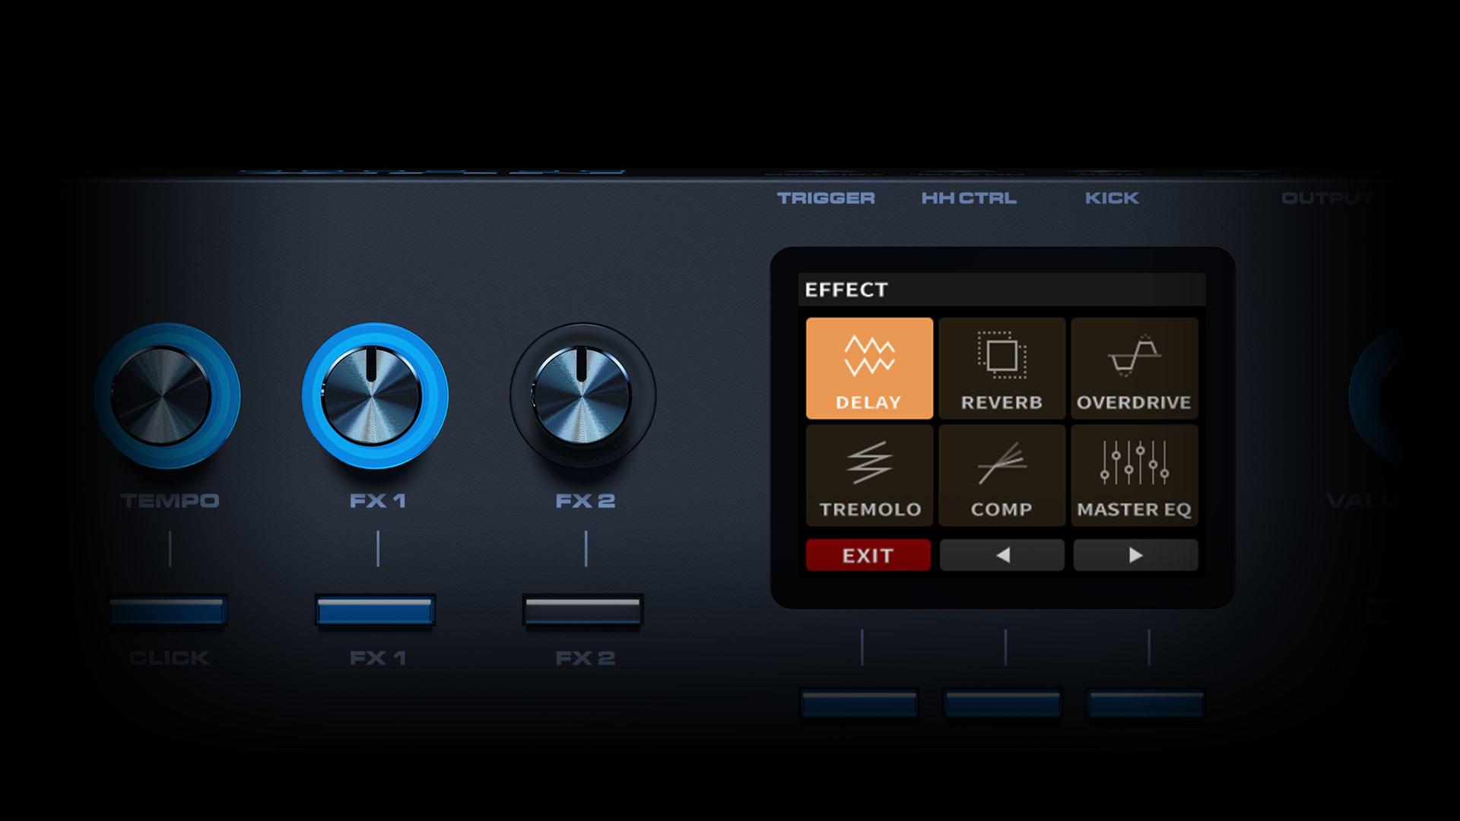The image size is (1460, 821).
Task: Click the EFFECT title bar
Action: (1001, 290)
